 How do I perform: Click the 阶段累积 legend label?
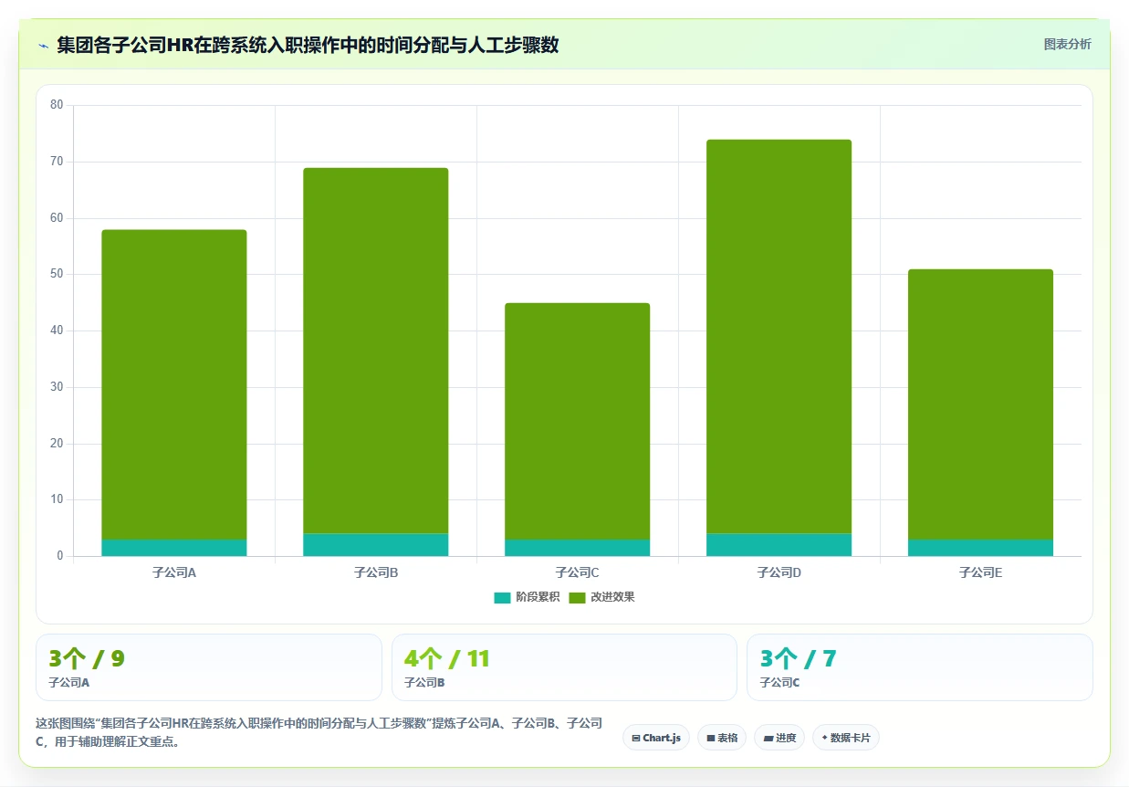pyautogui.click(x=538, y=598)
